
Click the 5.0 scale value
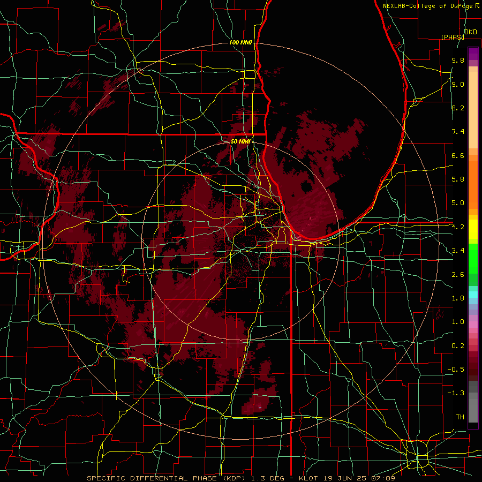(458, 203)
